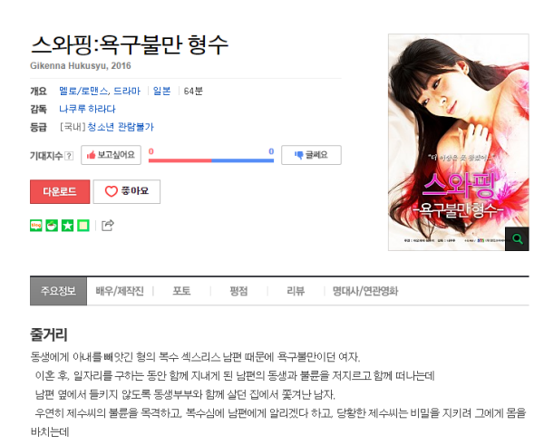Click the director link 나쿠루 하라다
The height and width of the screenshot is (445, 544).
87,109
